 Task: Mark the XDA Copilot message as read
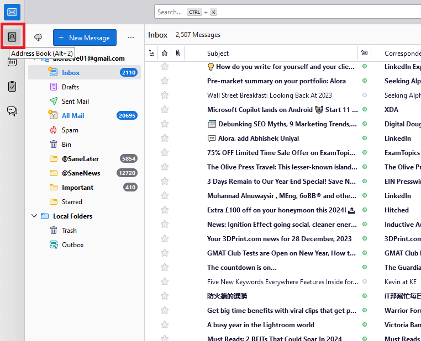pyautogui.click(x=364, y=109)
